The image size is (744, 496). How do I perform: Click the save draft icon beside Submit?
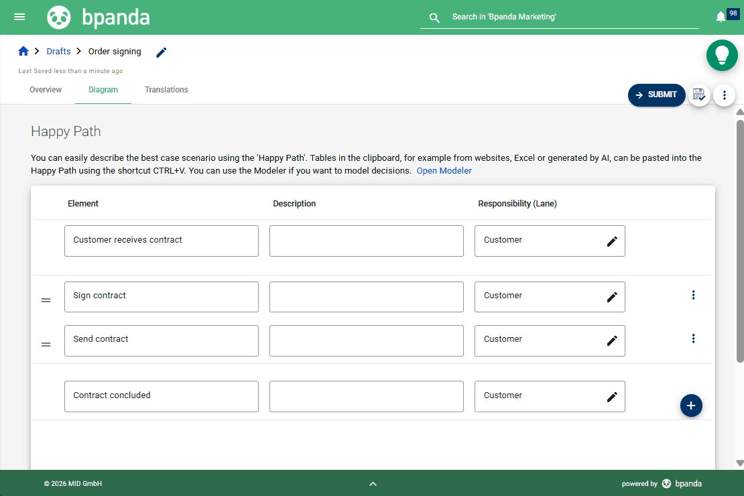pyautogui.click(x=699, y=95)
